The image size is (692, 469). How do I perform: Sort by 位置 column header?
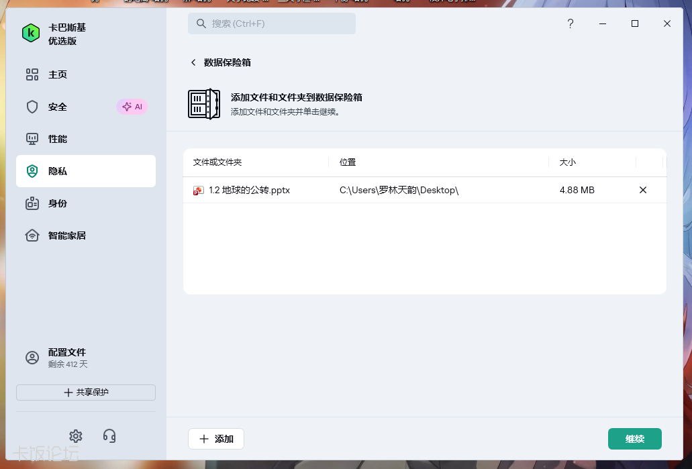tap(348, 162)
